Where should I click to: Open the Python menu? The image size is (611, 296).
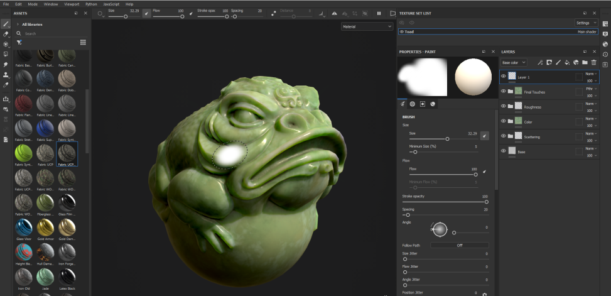(x=91, y=4)
